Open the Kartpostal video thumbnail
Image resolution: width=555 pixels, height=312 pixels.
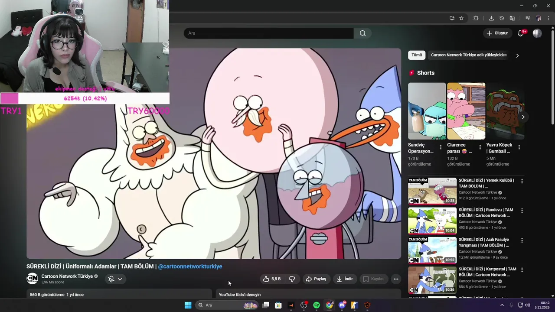(432, 279)
